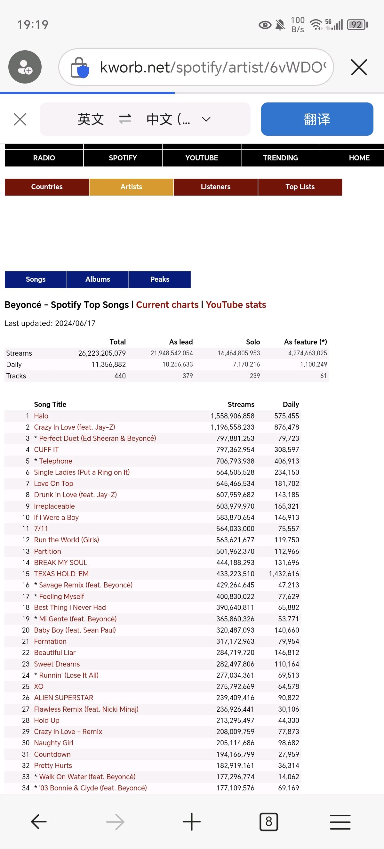Viewport: 384px width, 849px height.
Task: Switch to the Listeners tab
Action: [216, 187]
